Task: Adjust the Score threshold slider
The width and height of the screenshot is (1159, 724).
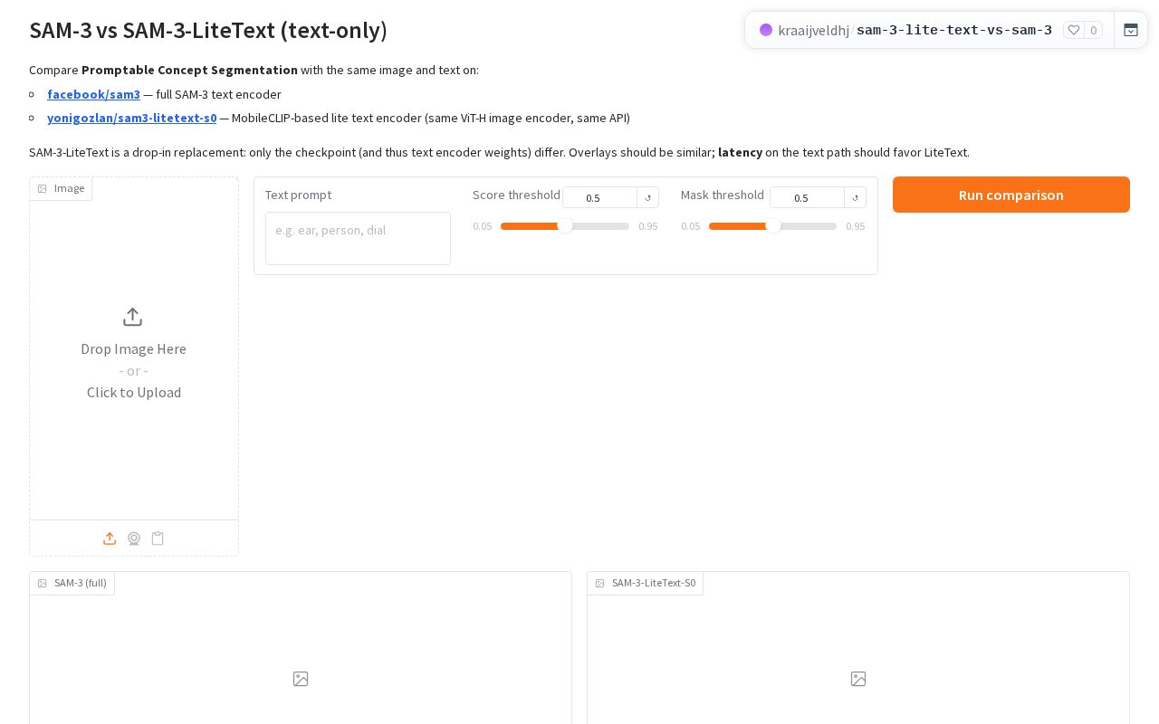Action: (565, 226)
